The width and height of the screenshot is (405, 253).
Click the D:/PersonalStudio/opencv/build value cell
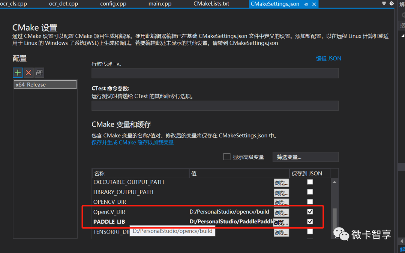click(229, 212)
